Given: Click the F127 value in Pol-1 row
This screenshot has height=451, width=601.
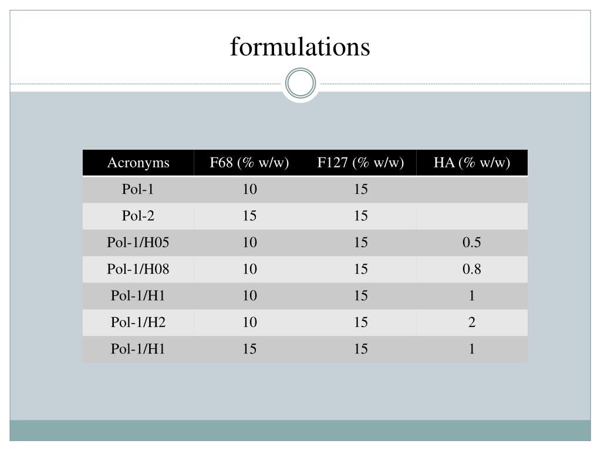Looking at the screenshot, I should [x=361, y=190].
